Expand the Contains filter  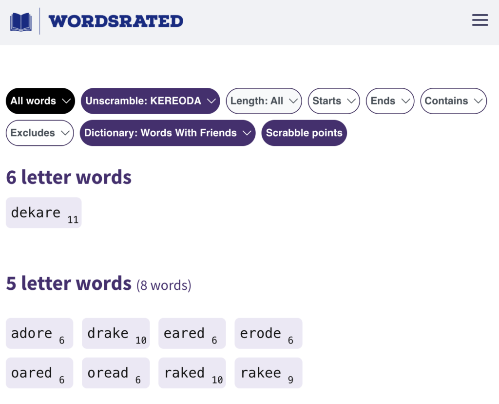tap(453, 101)
